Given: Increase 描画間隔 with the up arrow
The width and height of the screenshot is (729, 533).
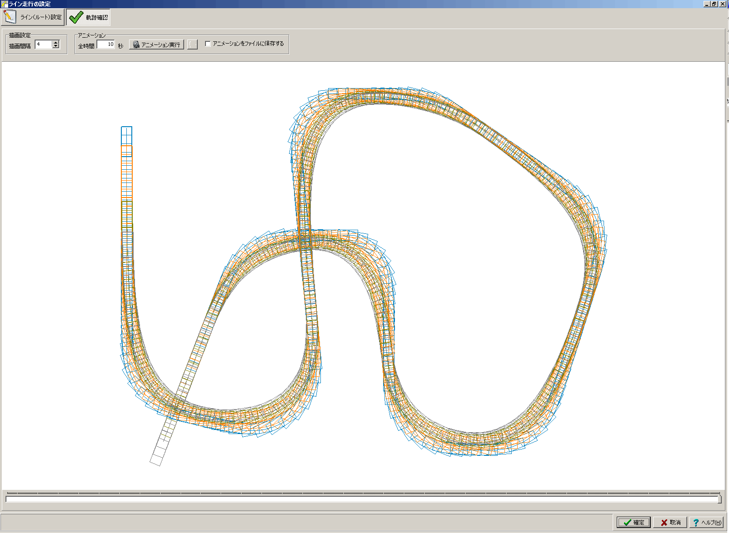Looking at the screenshot, I should tap(56, 42).
